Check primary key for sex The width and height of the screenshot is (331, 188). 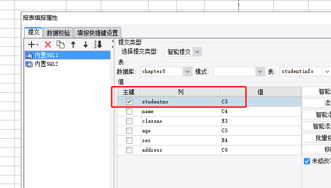(x=129, y=141)
